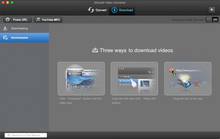This screenshot has width=220, height=139.
Task: Click the magnifier icon in search box
Action: [x=9, y=135]
